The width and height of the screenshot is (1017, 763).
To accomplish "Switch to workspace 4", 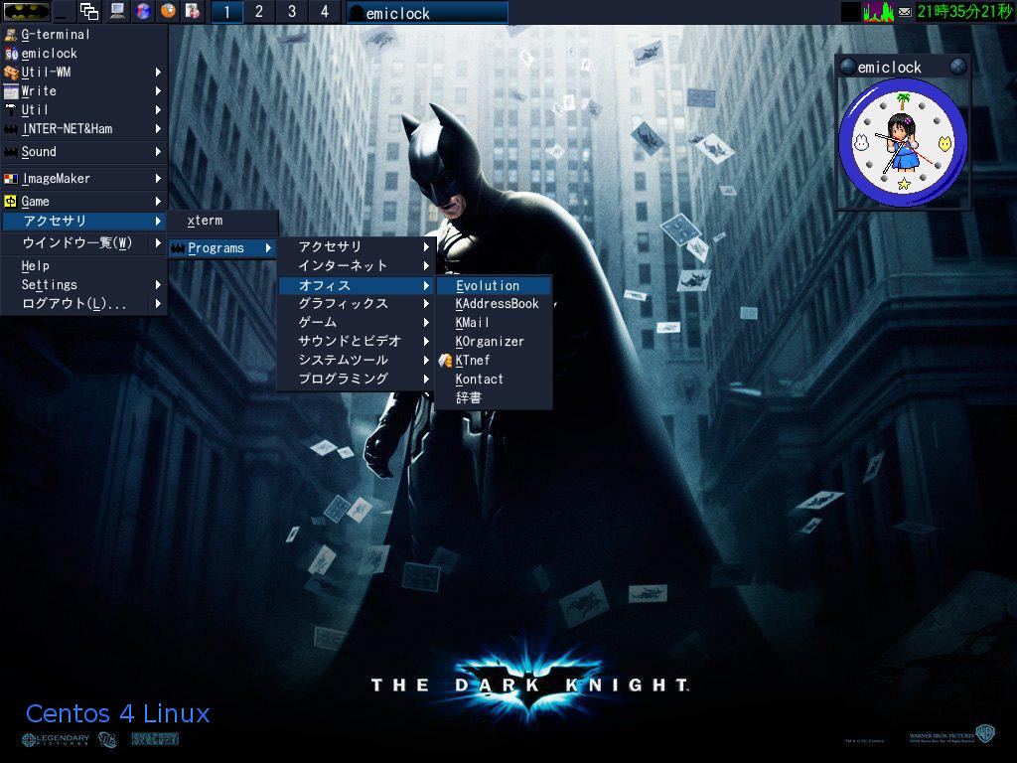I will pos(325,12).
